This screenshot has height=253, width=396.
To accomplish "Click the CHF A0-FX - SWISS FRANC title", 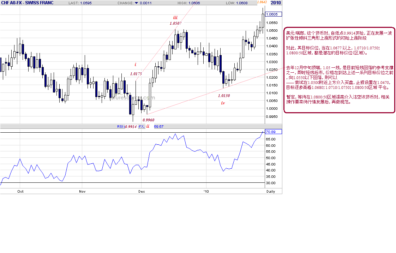I will point(27,3).
